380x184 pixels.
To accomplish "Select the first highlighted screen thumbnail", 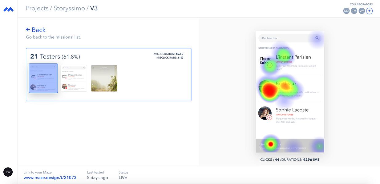I will (43, 78).
